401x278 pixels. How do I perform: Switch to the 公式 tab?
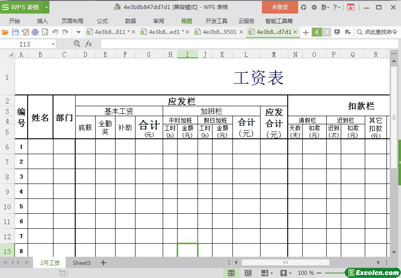tap(102, 21)
